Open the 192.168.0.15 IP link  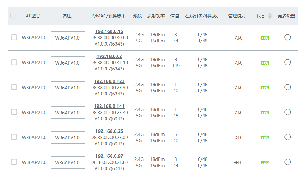click(x=109, y=31)
